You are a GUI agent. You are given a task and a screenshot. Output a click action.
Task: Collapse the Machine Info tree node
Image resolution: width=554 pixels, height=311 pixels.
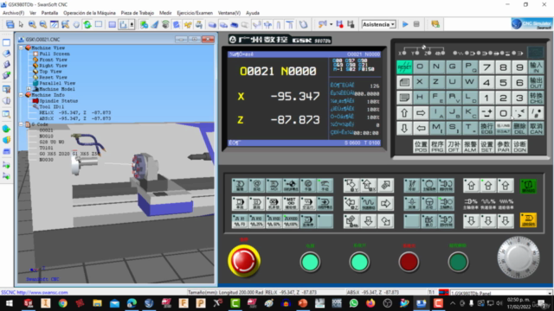(x=21, y=95)
